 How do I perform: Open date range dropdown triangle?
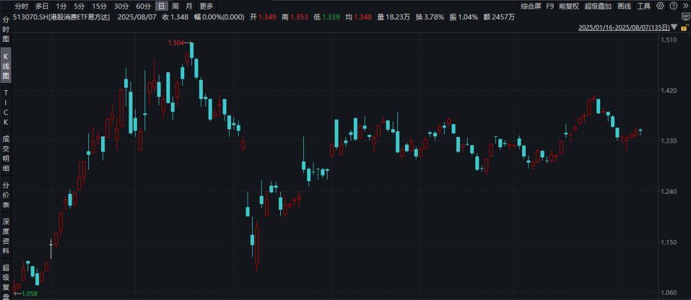click(673, 28)
